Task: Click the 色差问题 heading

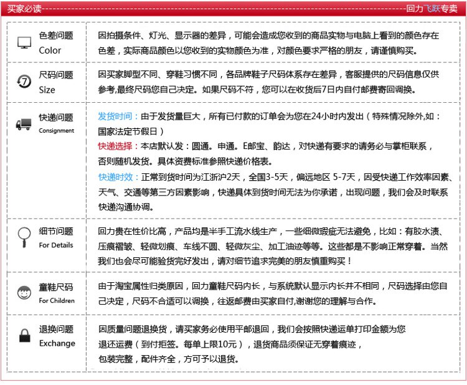Action: [x=56, y=36]
